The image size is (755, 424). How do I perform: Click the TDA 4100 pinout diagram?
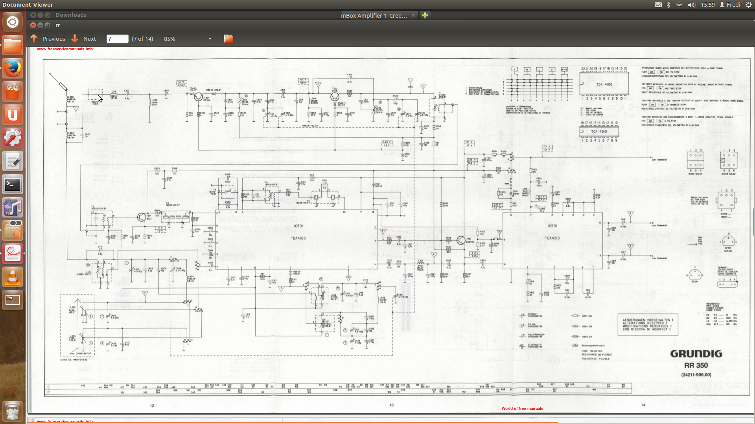604,84
